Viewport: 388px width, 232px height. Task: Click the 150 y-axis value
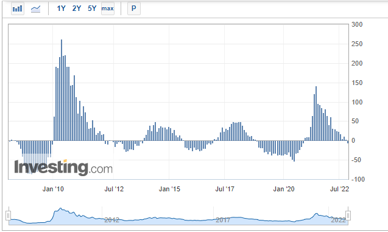[x=357, y=83]
